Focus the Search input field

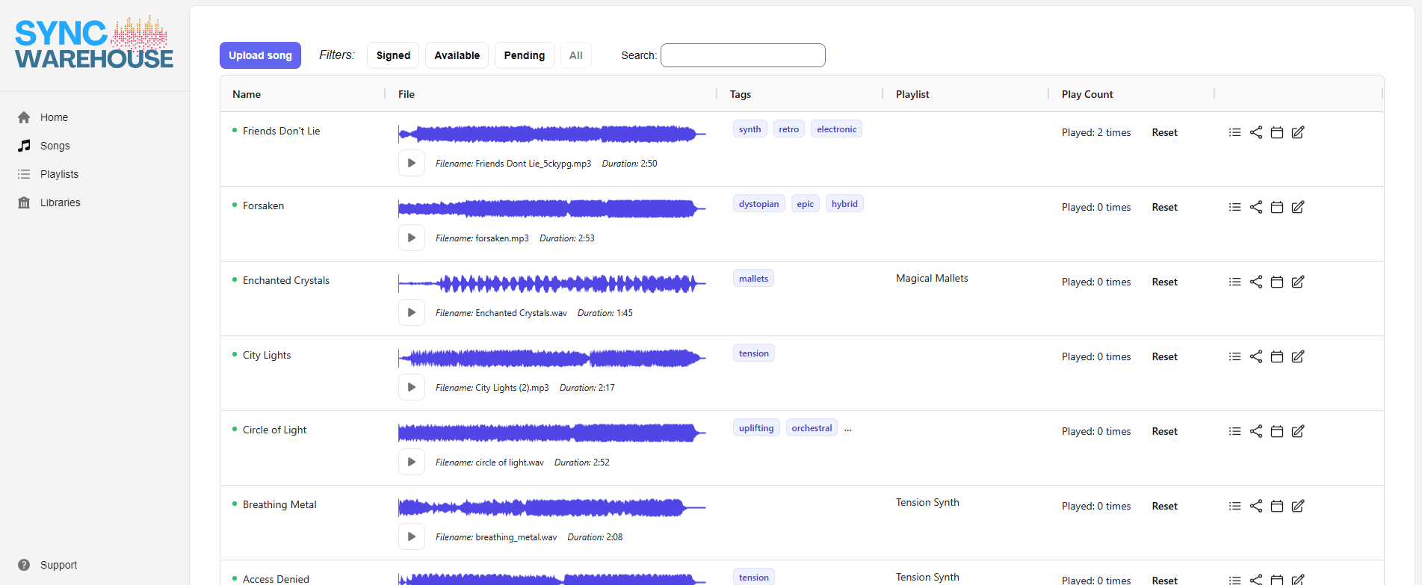click(x=743, y=55)
